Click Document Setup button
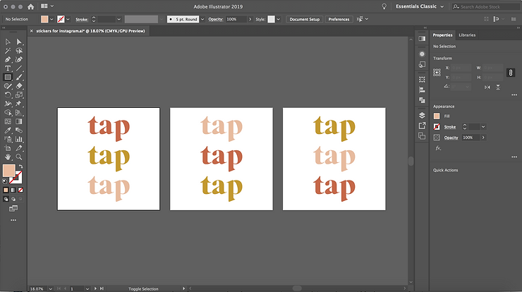Viewport: 522px width, 292px height. tap(304, 19)
